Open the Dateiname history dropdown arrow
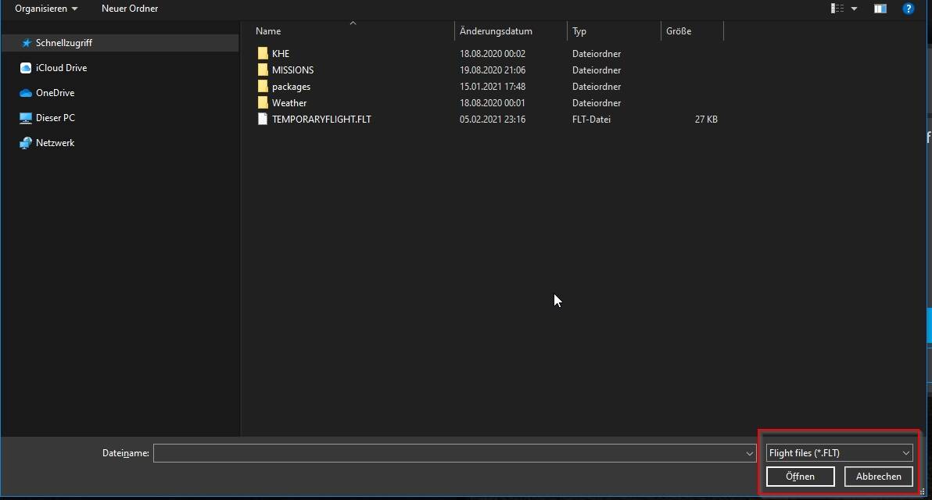This screenshot has height=500, width=932. (x=751, y=453)
